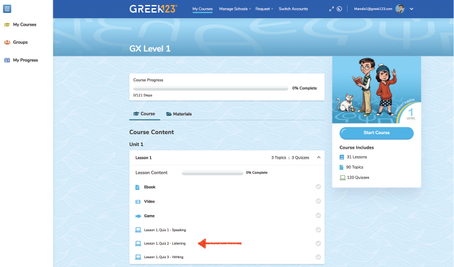Click the Quiz 1 Speaking laptop icon

click(x=138, y=230)
